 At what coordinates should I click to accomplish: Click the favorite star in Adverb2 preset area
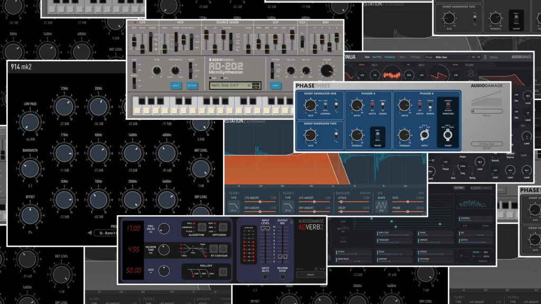pyautogui.click(x=316, y=269)
